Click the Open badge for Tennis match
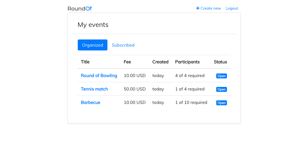Screen dimensions: 308x153 click(x=221, y=89)
